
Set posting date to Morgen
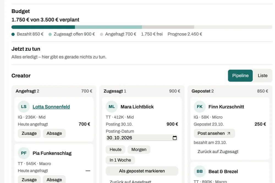(x=139, y=150)
